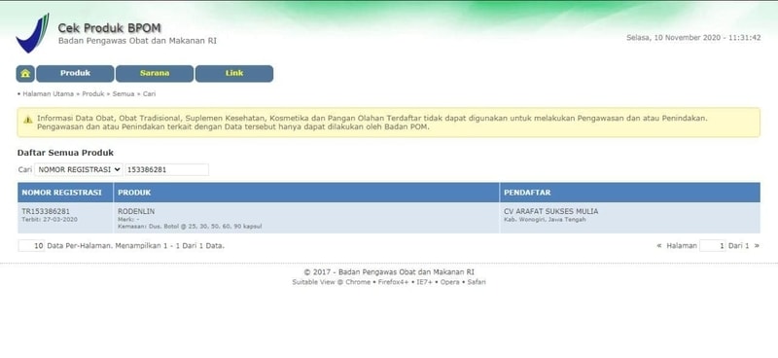
Task: Go to next page using » arrow
Action: pyautogui.click(x=757, y=245)
